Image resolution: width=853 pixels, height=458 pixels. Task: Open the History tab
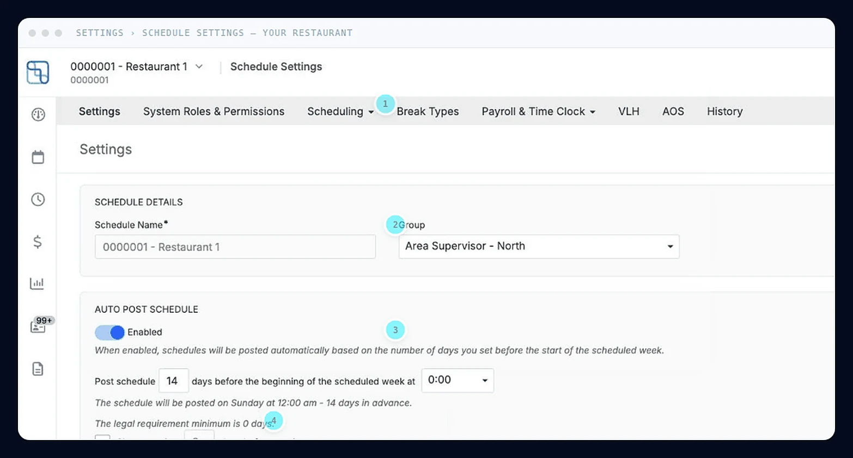click(x=725, y=112)
